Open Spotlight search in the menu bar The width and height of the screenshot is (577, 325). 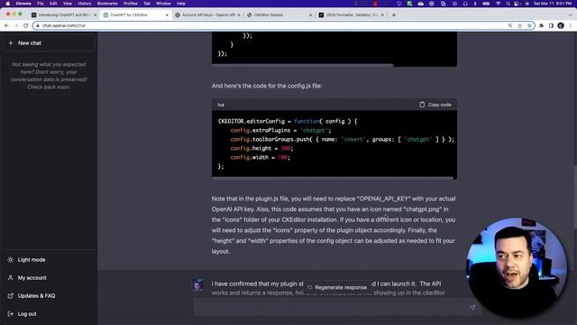pyautogui.click(x=508, y=4)
